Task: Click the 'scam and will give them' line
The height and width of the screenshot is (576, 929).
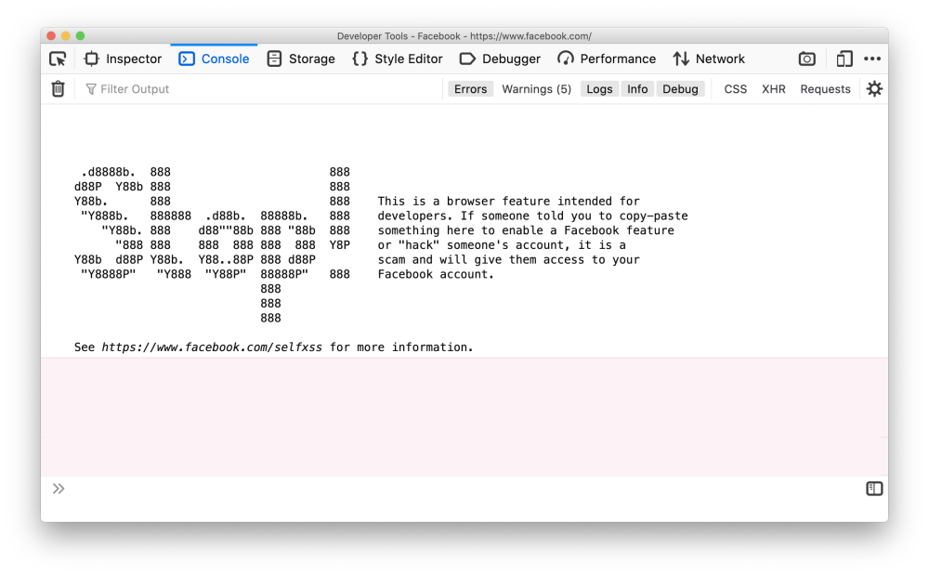Action: click(x=508, y=259)
